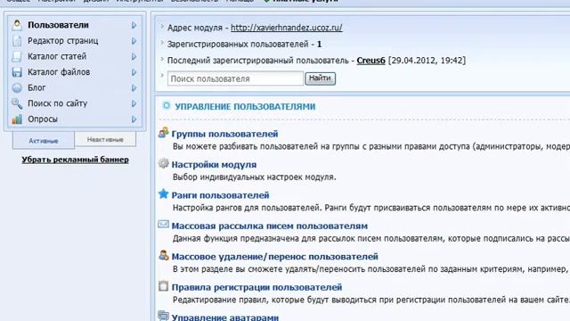Click description starting 'Редактирование правил'
The width and height of the screenshot is (570, 321).
[x=371, y=300]
